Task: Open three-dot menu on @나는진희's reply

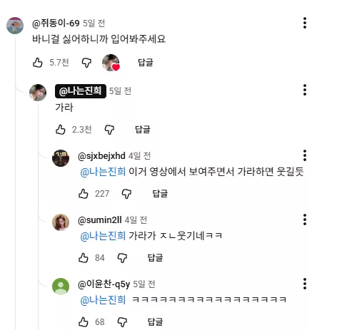Action: tap(305, 90)
